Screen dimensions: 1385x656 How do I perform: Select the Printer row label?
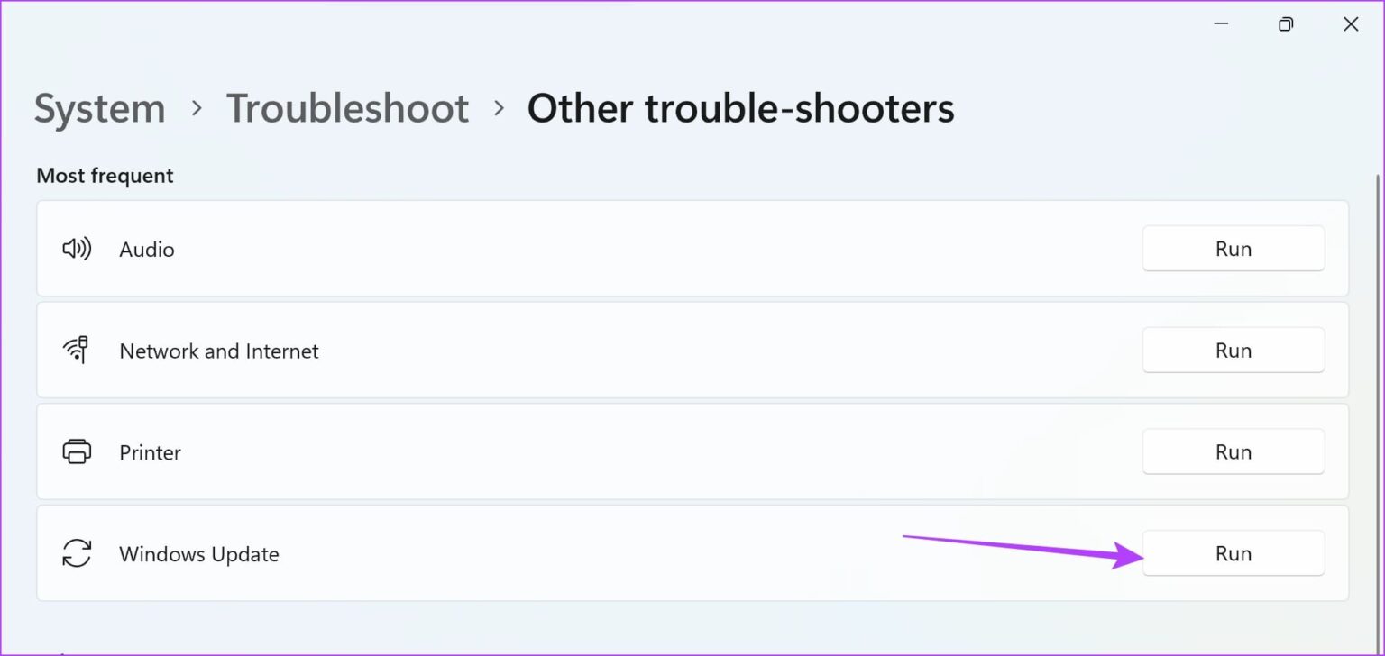[x=151, y=452]
